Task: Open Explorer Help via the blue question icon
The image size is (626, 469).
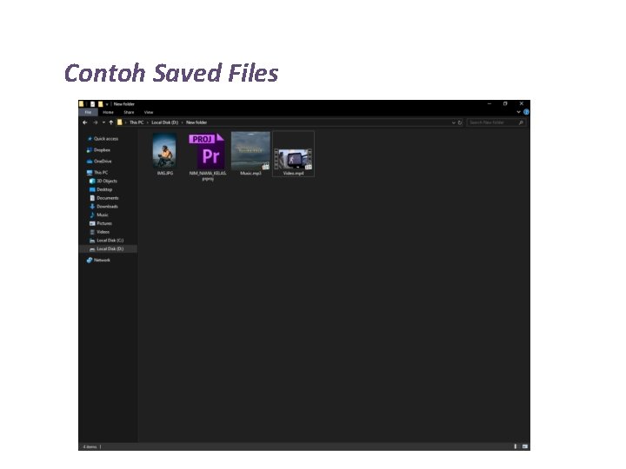Action: (x=526, y=112)
